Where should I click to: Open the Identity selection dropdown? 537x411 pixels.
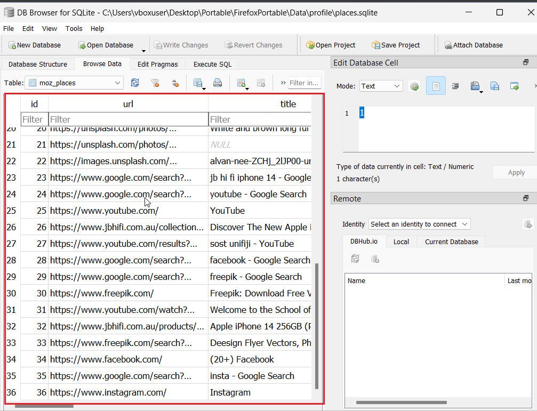pyautogui.click(x=420, y=224)
